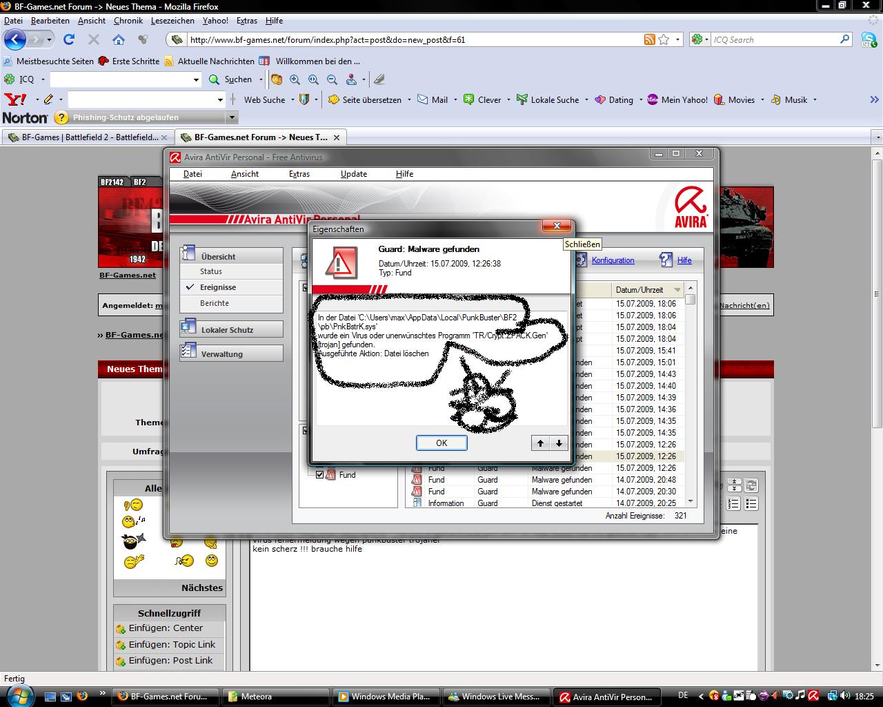This screenshot has width=883, height=707.
Task: Click the Datum/Uhrzeit column sort arrow
Action: pos(677,290)
